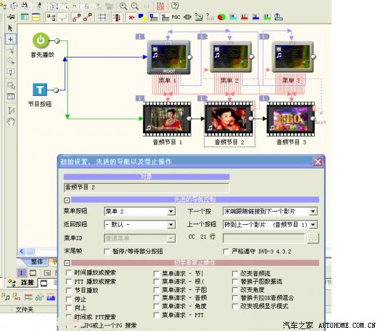Enable 暂停/等待部分按钮 checkbox
This screenshot has height=331, width=380.
pos(106,251)
